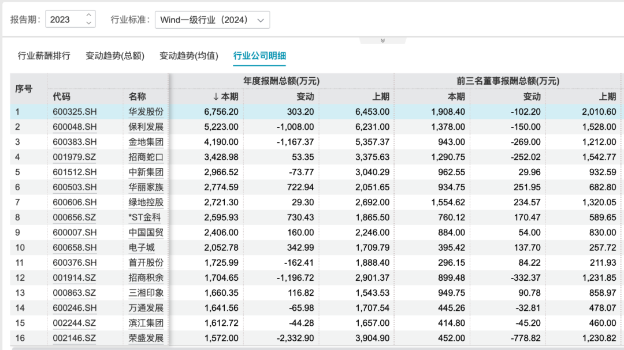624x350 pixels.
Task: Click the report year 2023 input field
Action: (64, 20)
